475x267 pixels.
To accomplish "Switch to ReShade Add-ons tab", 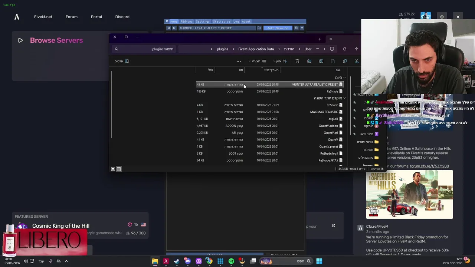I will (186, 22).
